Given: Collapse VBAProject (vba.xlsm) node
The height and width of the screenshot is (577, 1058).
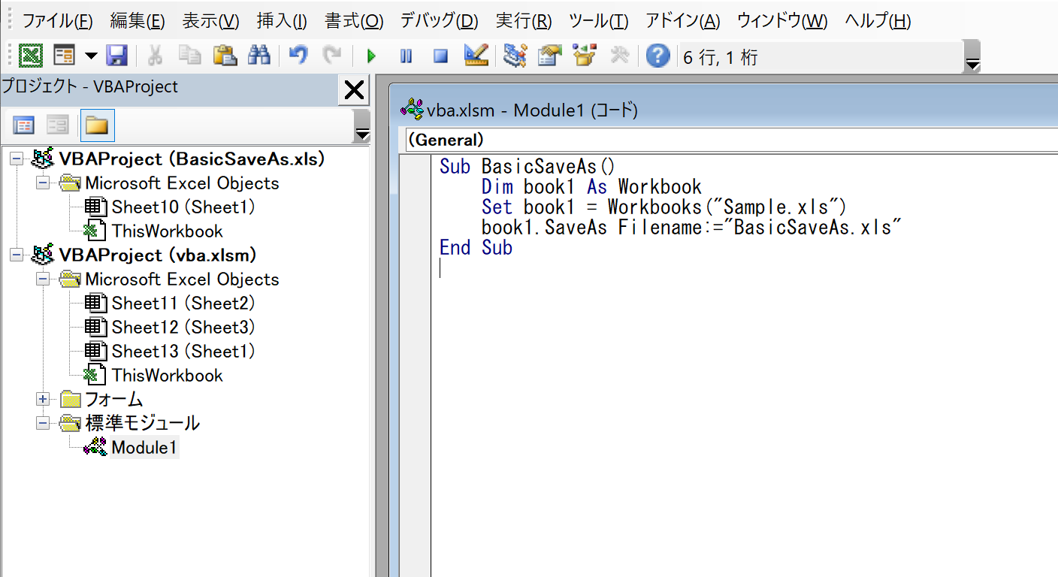Looking at the screenshot, I should click(17, 255).
